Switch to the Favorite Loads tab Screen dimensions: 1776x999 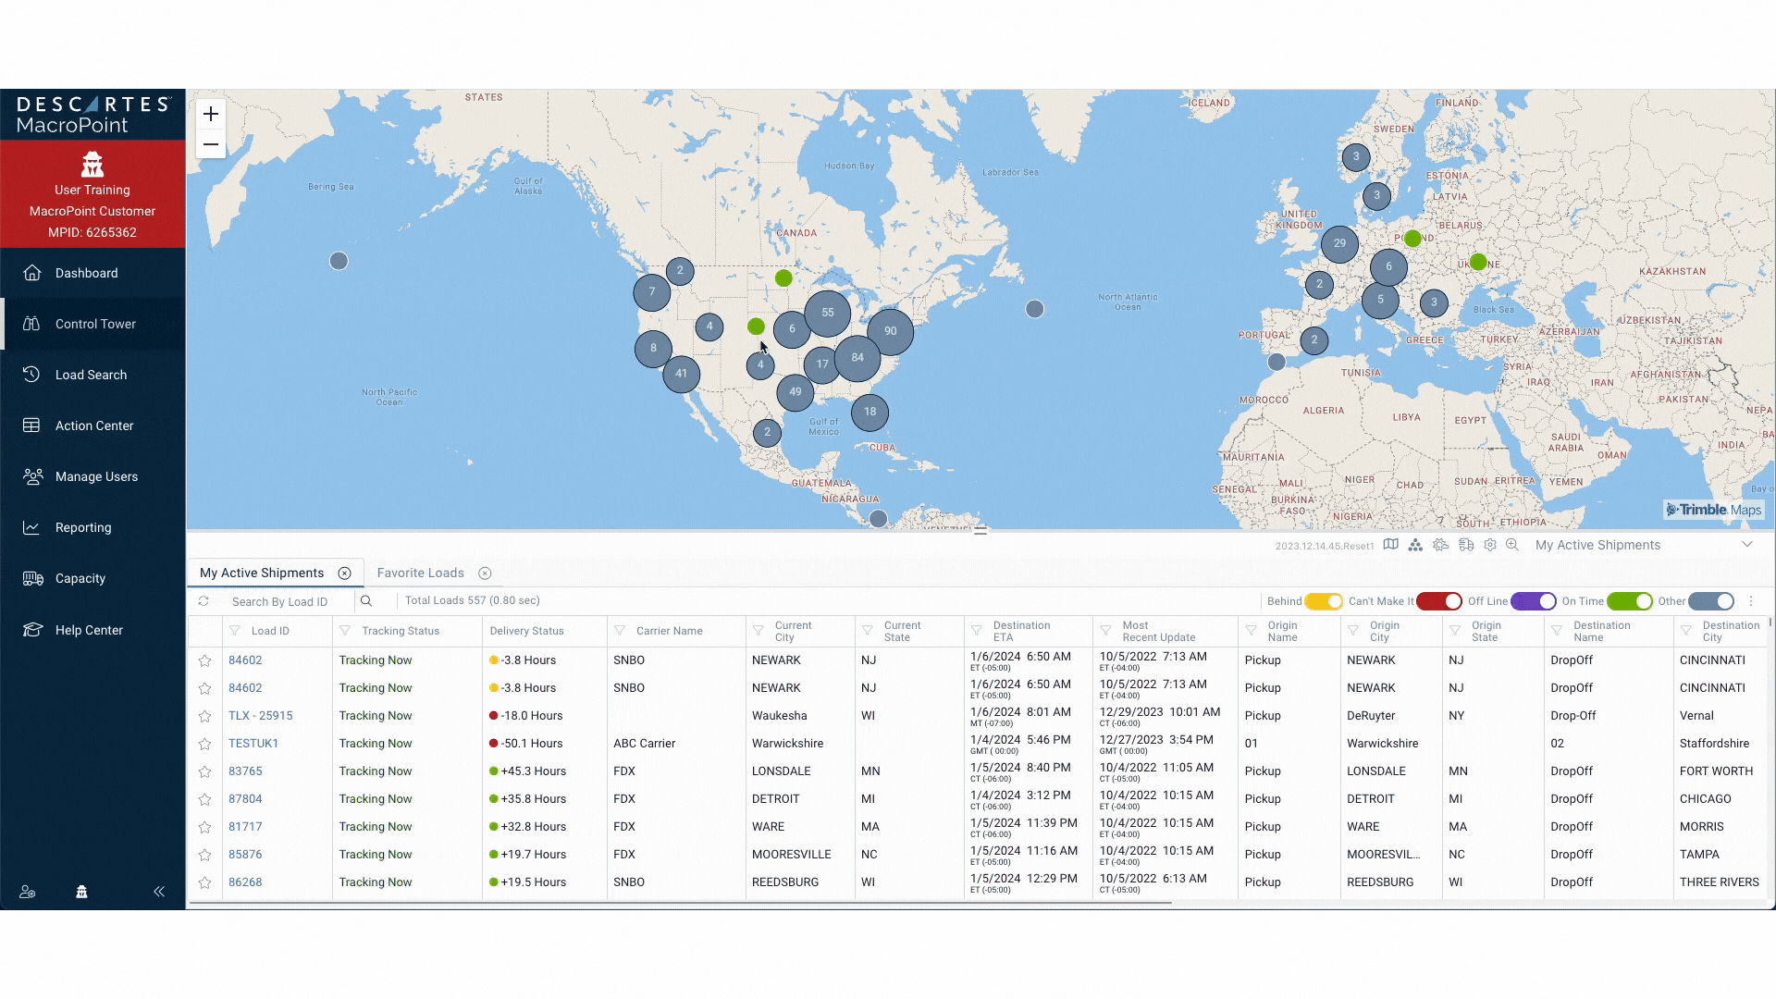click(x=420, y=573)
